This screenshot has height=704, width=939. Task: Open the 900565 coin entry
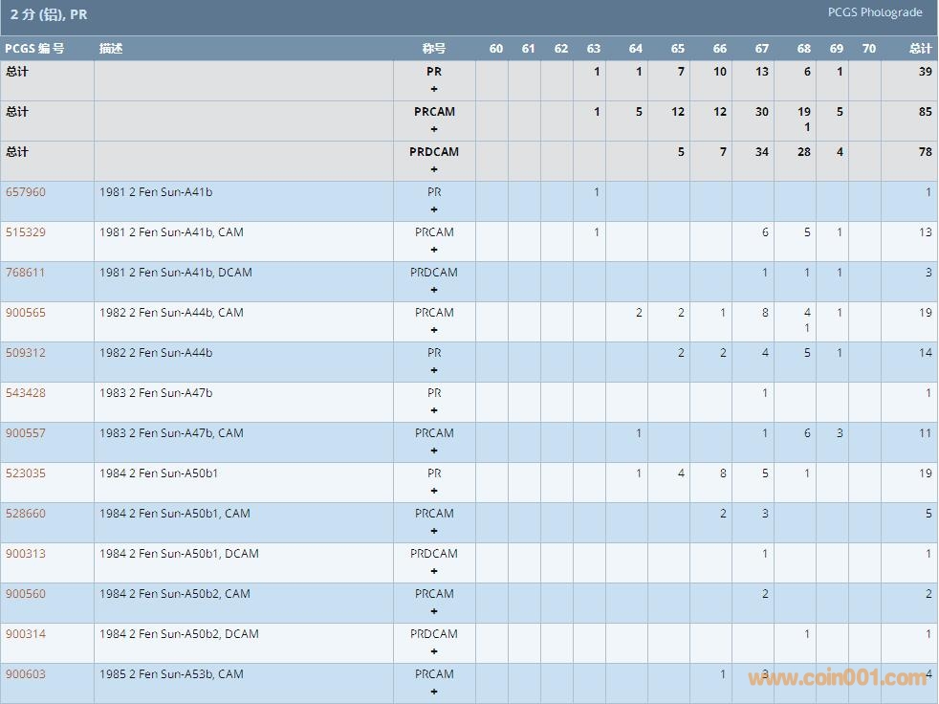[25, 313]
